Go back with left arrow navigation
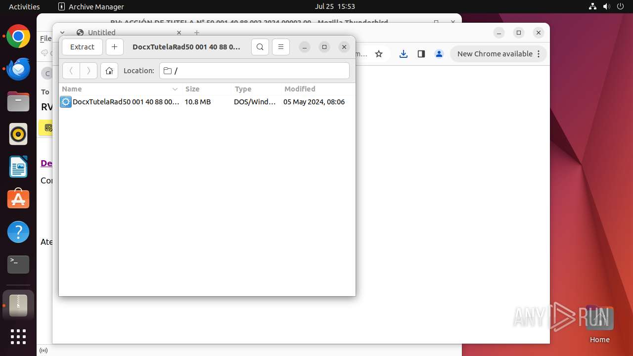633x356 pixels. [x=71, y=71]
